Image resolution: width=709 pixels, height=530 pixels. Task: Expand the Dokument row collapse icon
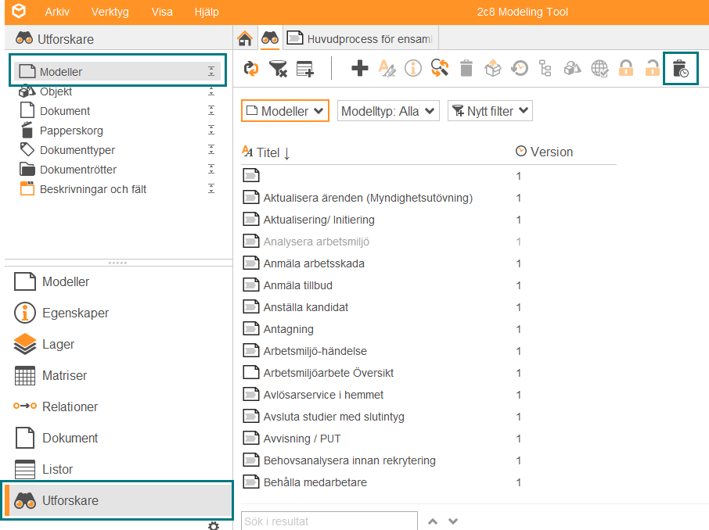coord(211,110)
